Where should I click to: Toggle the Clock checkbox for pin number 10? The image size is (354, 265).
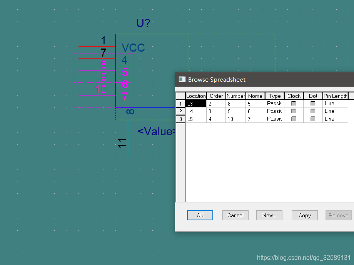pyautogui.click(x=294, y=119)
